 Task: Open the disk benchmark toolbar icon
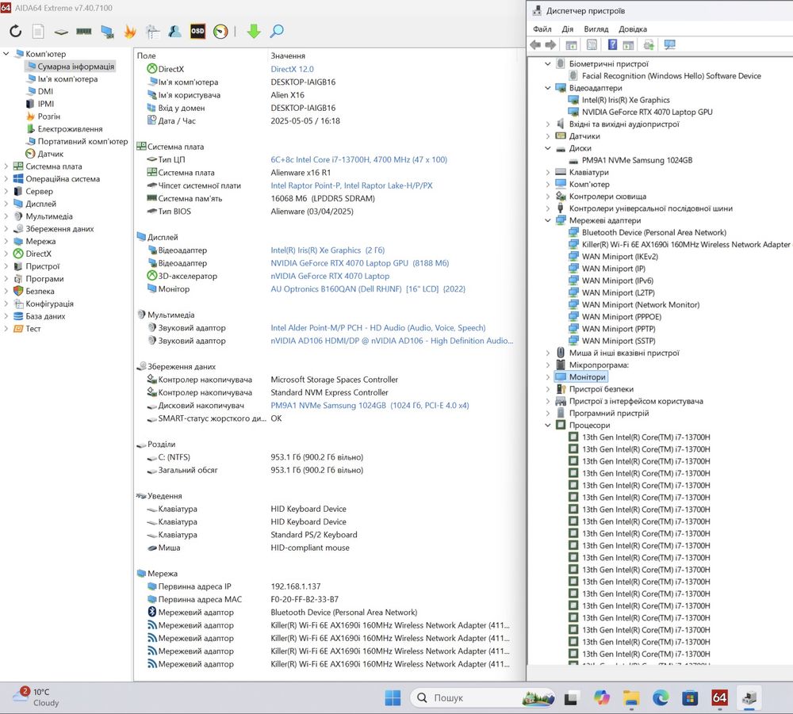[x=61, y=32]
